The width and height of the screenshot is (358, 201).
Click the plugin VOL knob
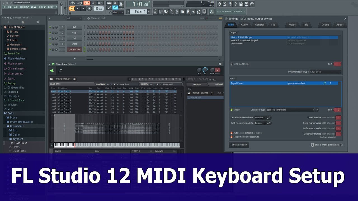pyautogui.click(x=205, y=70)
